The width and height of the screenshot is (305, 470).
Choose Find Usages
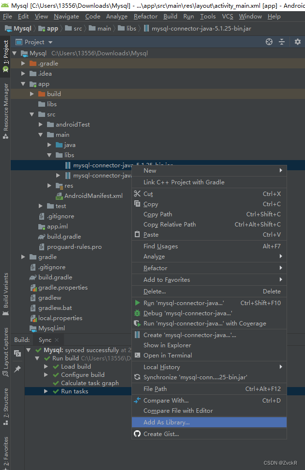tap(209, 246)
